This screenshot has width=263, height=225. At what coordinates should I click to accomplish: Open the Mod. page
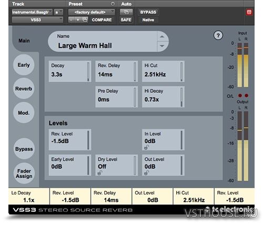pos(24,113)
